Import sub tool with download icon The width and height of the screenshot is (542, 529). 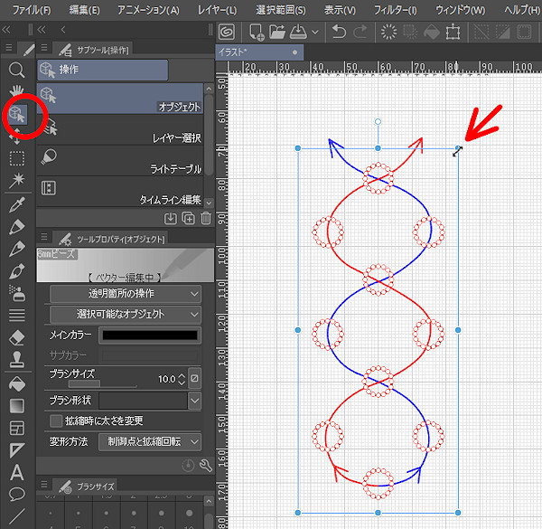(171, 219)
